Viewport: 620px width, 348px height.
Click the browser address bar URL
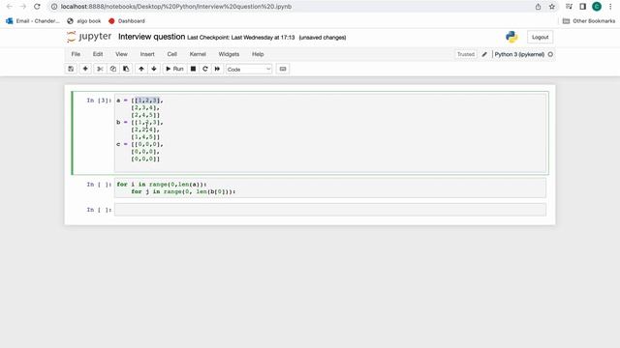(x=176, y=7)
